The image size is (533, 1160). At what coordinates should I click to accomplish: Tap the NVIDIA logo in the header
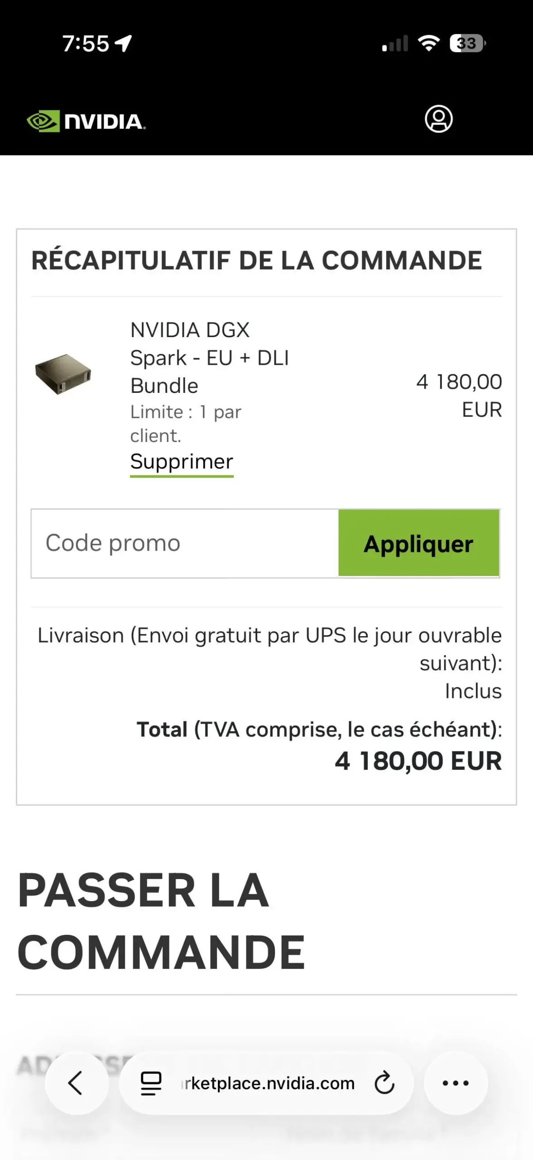click(x=86, y=121)
